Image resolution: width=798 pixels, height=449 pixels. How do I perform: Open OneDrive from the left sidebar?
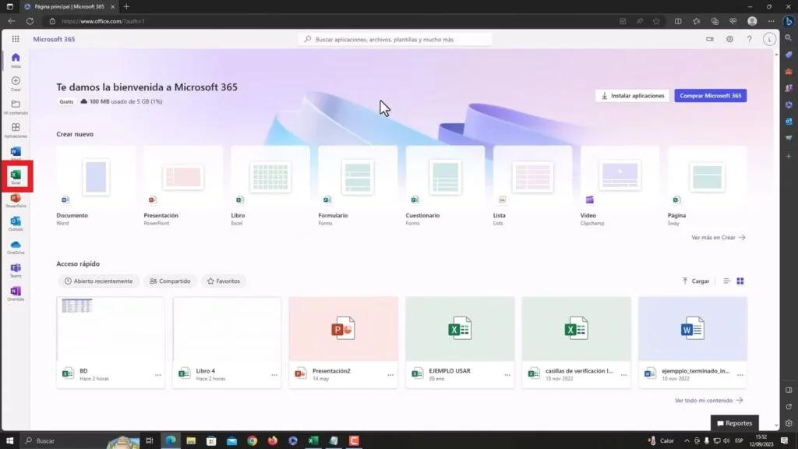coord(16,247)
